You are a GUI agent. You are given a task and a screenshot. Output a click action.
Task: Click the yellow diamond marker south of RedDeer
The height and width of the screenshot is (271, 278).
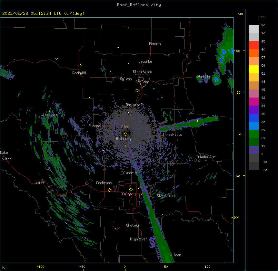[137, 90]
